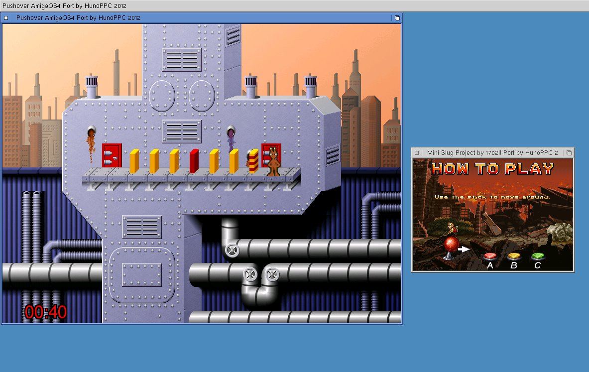589x372 pixels.
Task: Click the brown ant character
Action: 273,161
